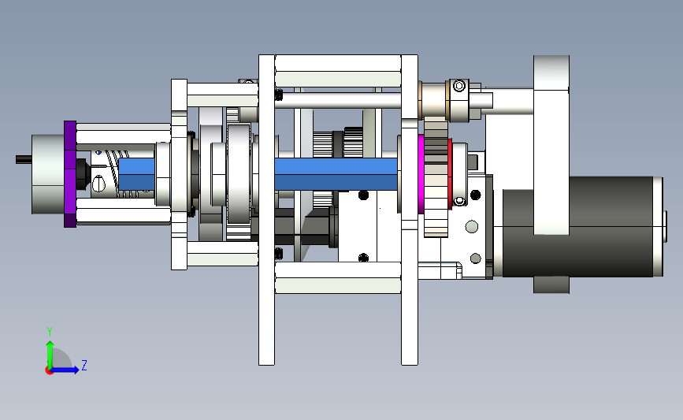
Task: Click the green Y axis arrow of the triad
Action: (x=50, y=354)
